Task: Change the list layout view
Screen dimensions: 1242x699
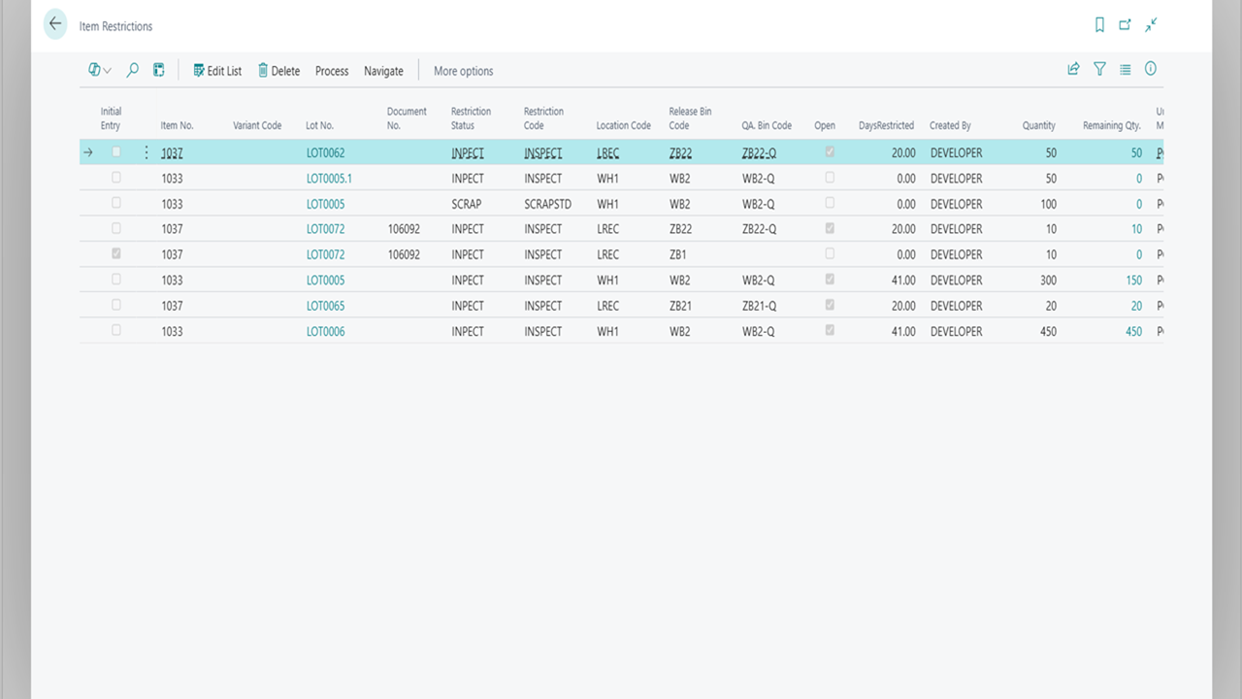Action: tap(1126, 69)
